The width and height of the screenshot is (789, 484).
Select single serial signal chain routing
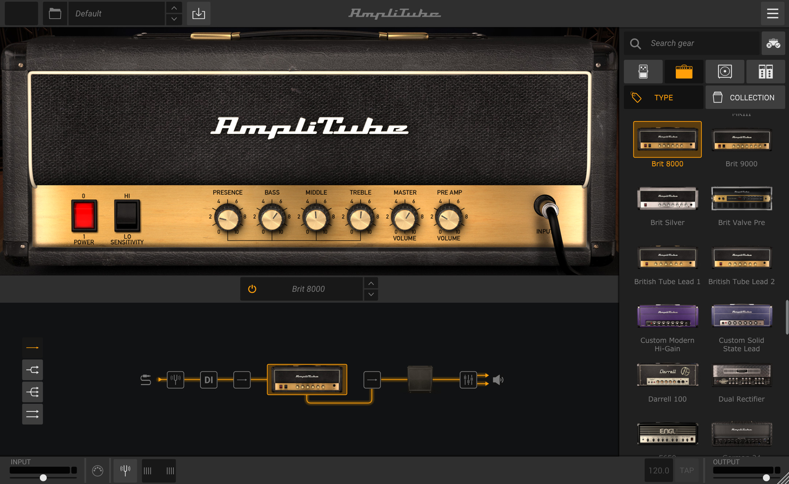tap(32, 348)
